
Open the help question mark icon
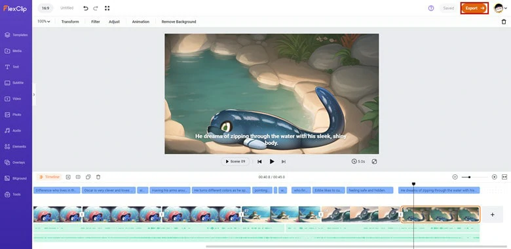click(x=431, y=8)
